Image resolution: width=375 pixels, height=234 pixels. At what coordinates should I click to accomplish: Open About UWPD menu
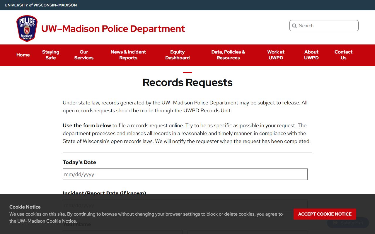(x=311, y=55)
